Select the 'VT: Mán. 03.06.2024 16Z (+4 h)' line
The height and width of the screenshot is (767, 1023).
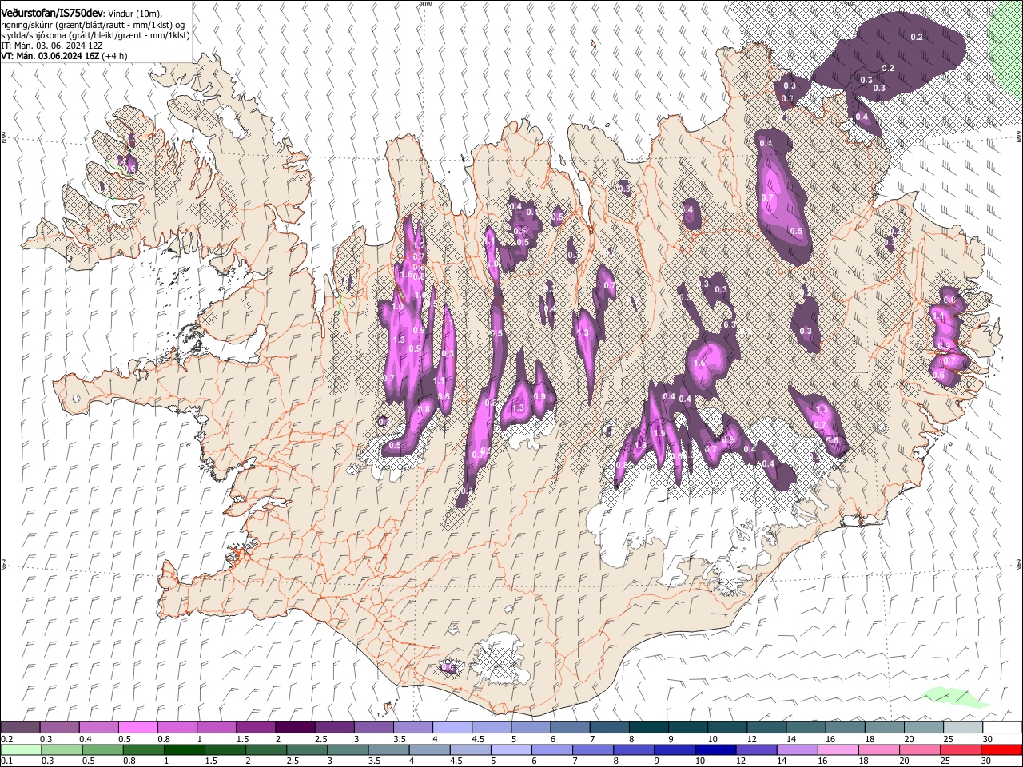click(x=64, y=56)
